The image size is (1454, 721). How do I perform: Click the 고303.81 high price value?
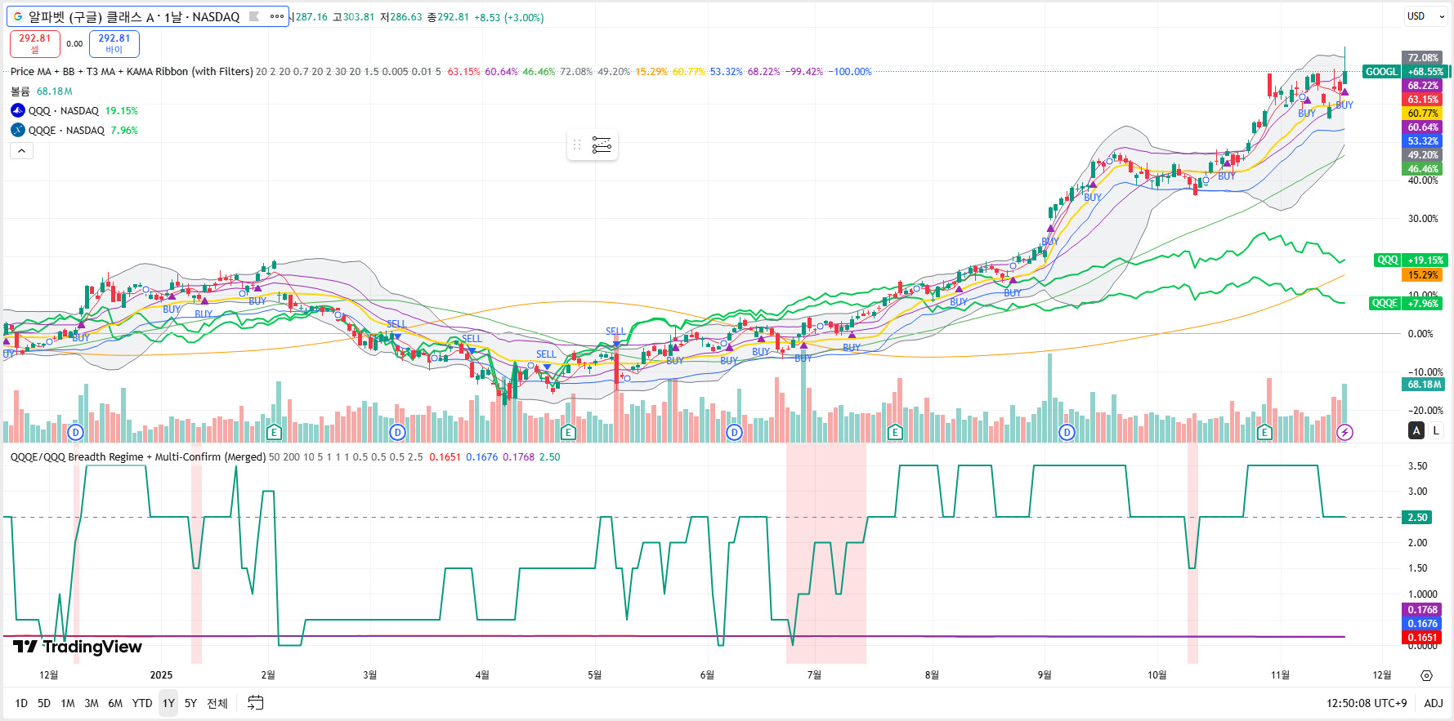click(x=353, y=17)
